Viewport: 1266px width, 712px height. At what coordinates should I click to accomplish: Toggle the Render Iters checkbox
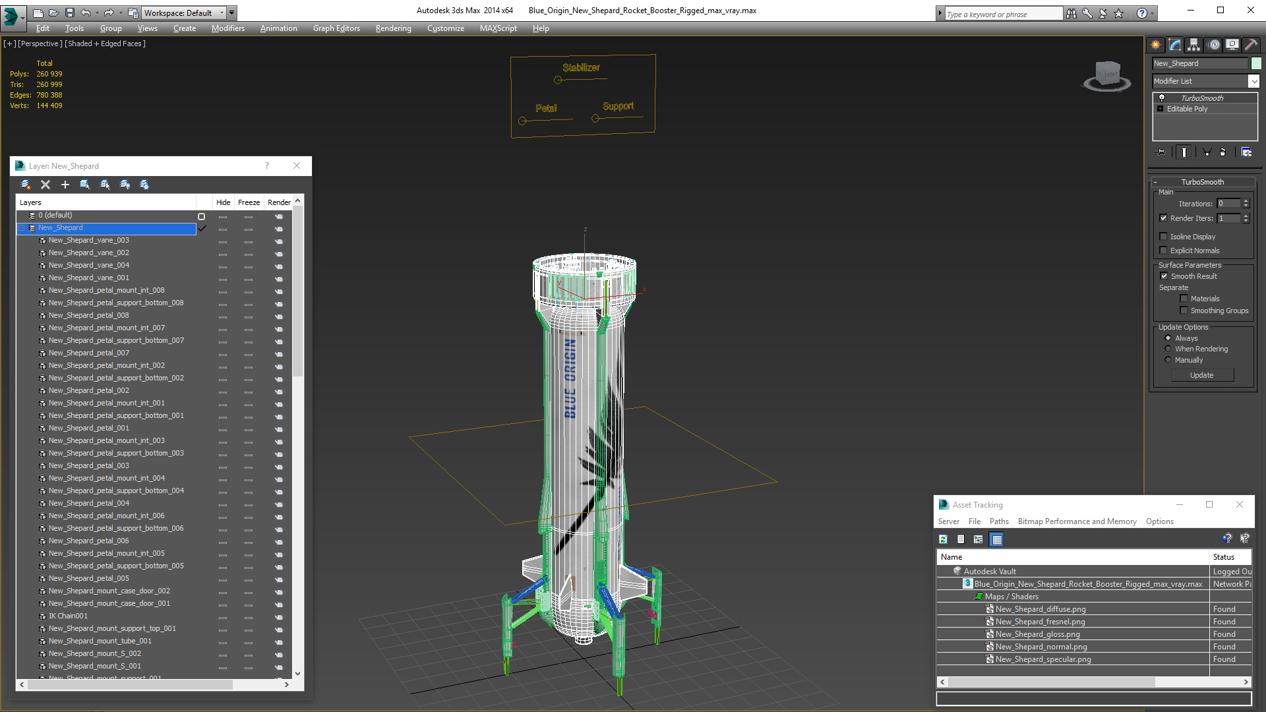pyautogui.click(x=1164, y=218)
